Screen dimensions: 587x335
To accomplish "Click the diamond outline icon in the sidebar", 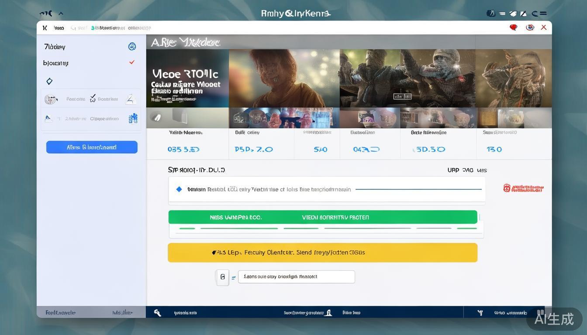I will pyautogui.click(x=49, y=81).
